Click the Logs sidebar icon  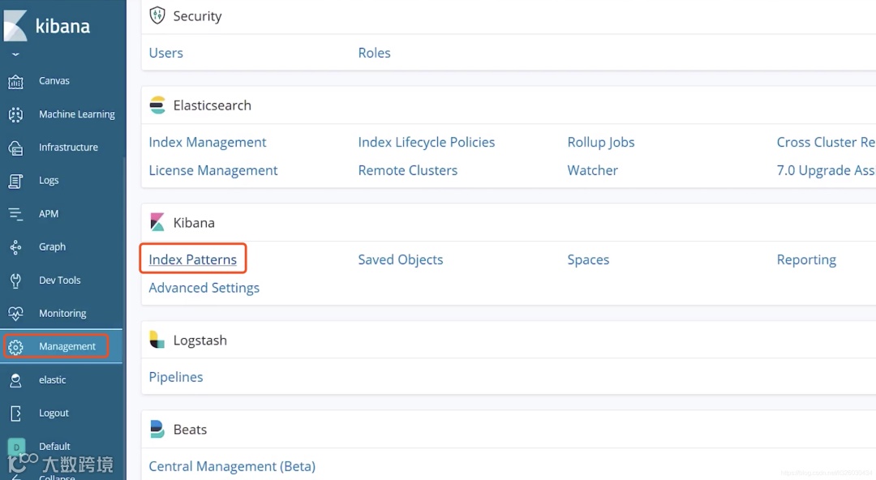click(x=15, y=181)
